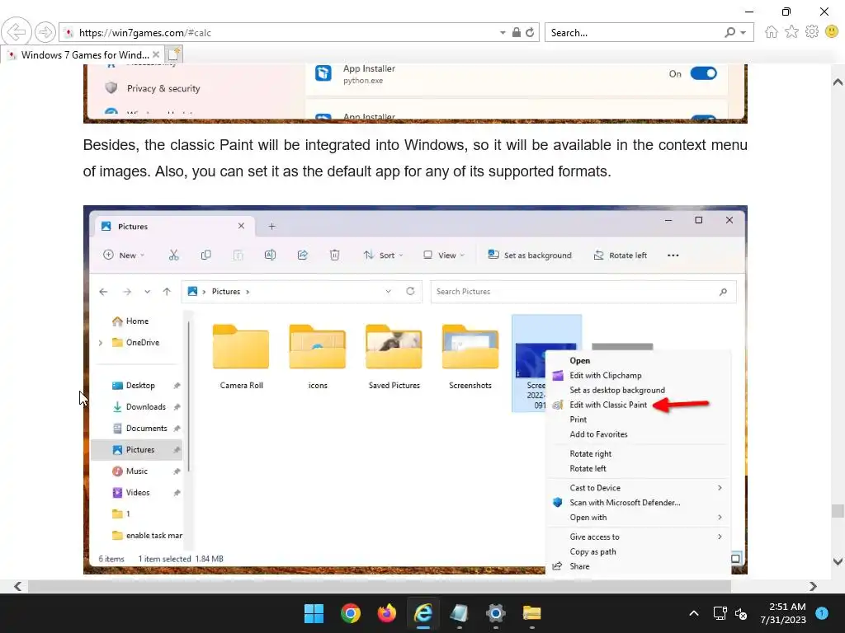Click the page's vertical scrollbar down arrow
Image resolution: width=845 pixels, height=633 pixels.
coord(838,561)
